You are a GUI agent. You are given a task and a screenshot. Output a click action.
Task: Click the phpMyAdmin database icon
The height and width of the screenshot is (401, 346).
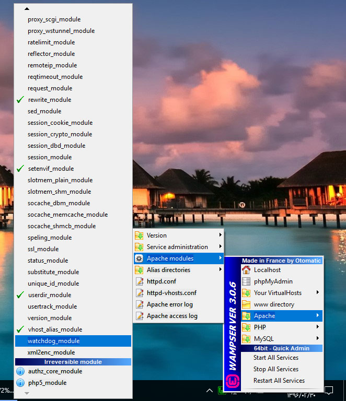click(246, 281)
